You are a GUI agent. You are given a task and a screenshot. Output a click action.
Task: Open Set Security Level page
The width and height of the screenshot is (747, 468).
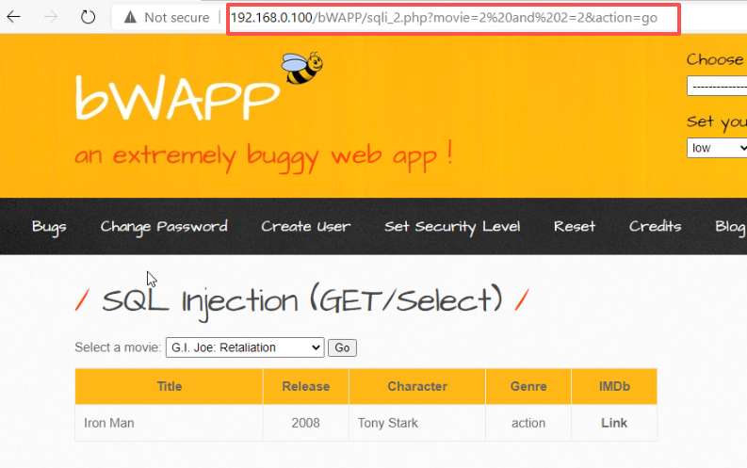click(452, 227)
